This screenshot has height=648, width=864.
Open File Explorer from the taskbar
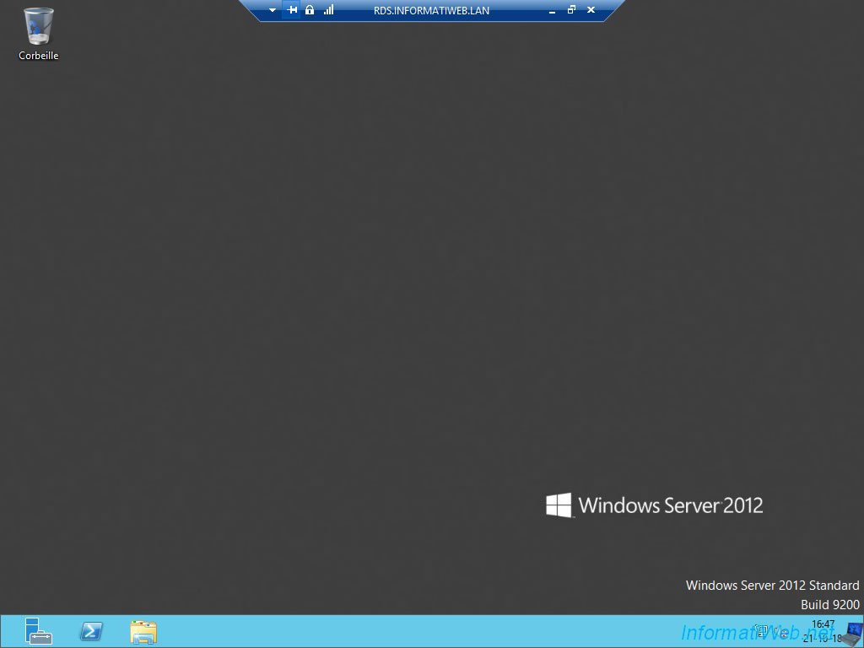(143, 631)
